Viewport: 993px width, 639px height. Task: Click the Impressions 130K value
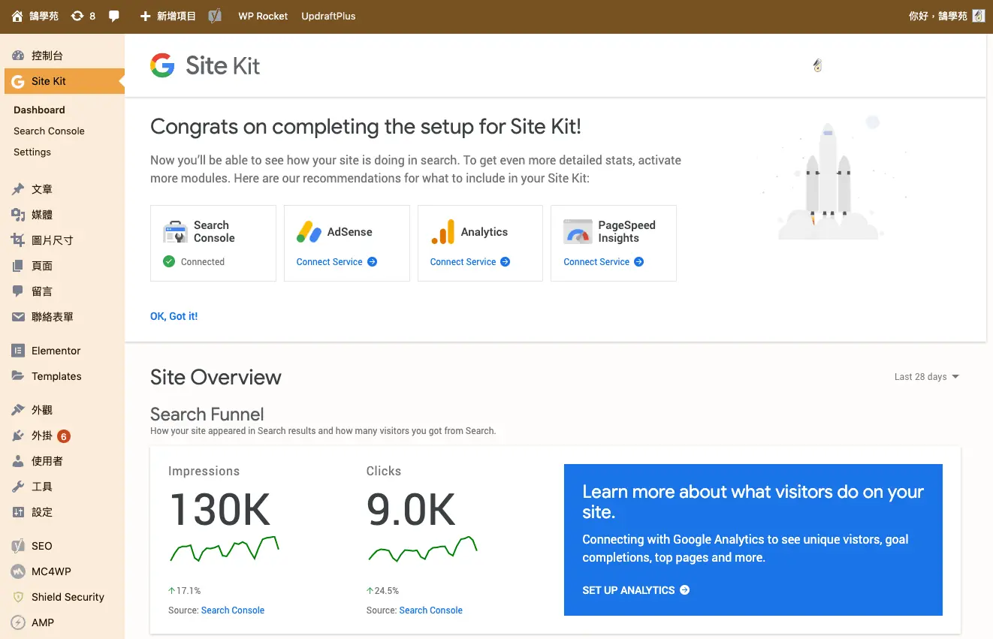220,509
